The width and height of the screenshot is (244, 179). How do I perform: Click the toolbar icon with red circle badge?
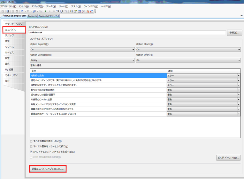(87, 11)
